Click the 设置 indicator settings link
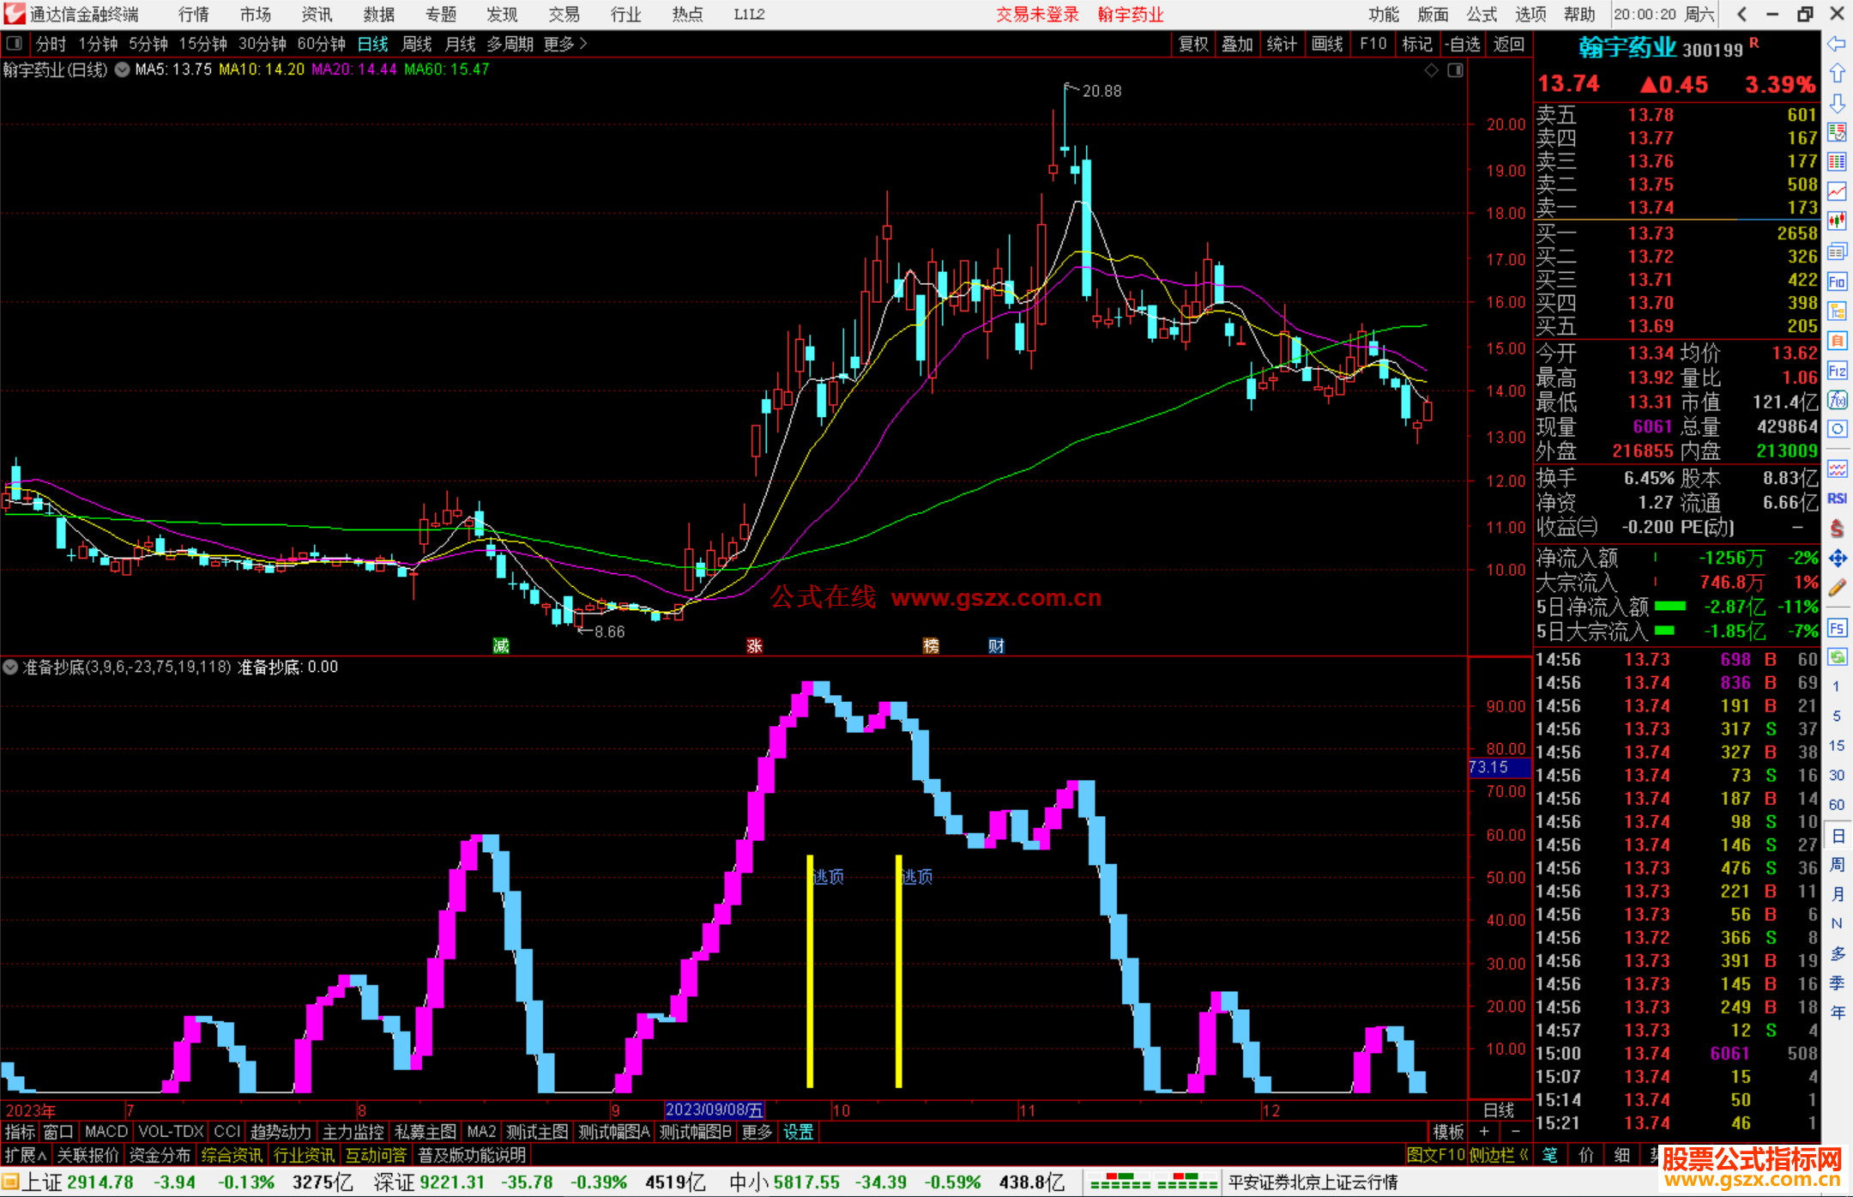This screenshot has width=1853, height=1197. tap(798, 1132)
